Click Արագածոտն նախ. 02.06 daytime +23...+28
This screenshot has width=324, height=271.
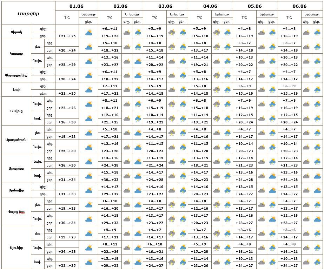point(110,151)
